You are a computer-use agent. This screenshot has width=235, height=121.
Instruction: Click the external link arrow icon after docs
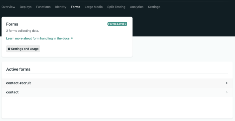click(x=72, y=38)
